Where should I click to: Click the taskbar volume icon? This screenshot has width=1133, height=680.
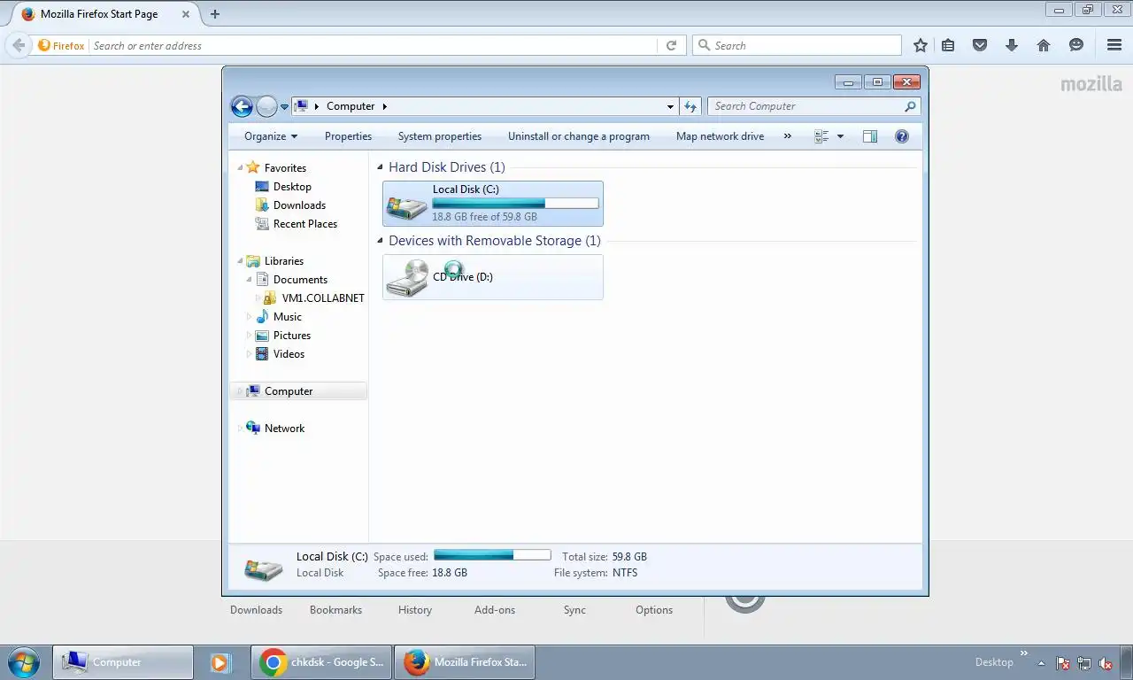tap(1106, 663)
